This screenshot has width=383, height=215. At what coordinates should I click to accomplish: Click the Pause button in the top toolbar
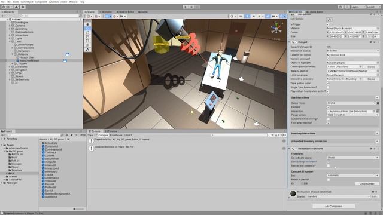coord(191,7)
